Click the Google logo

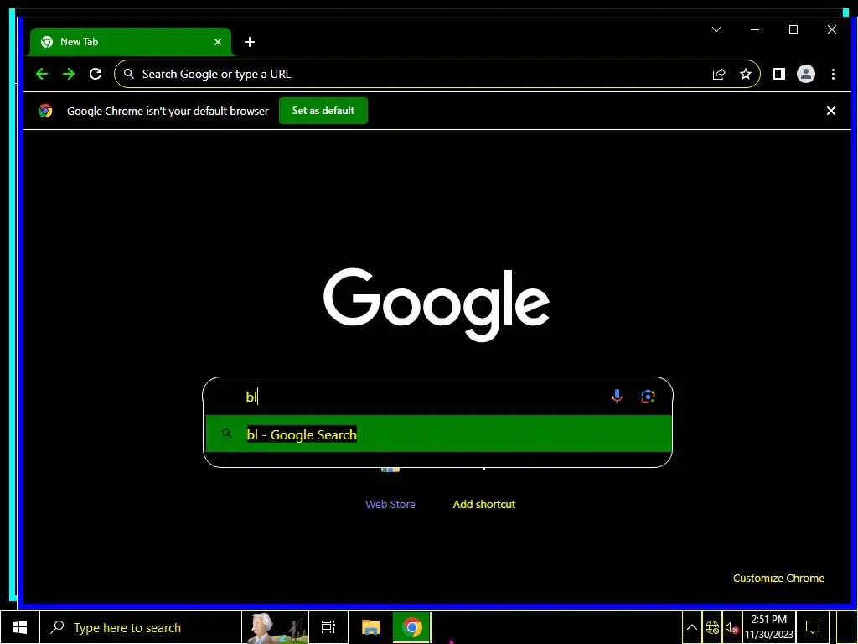point(436,304)
